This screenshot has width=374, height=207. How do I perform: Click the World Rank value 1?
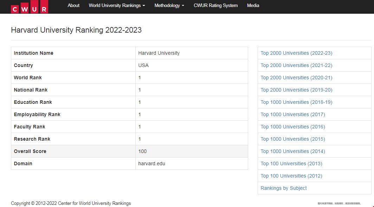[x=140, y=78]
